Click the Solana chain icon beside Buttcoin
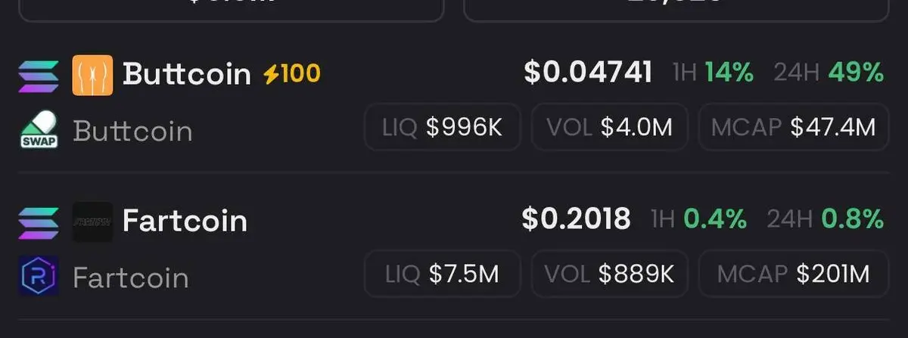Image resolution: width=908 pixels, height=338 pixels. pos(39,75)
